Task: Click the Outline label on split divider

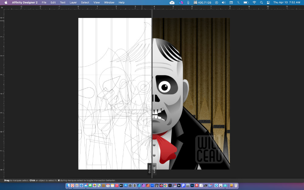Action: 150,169
